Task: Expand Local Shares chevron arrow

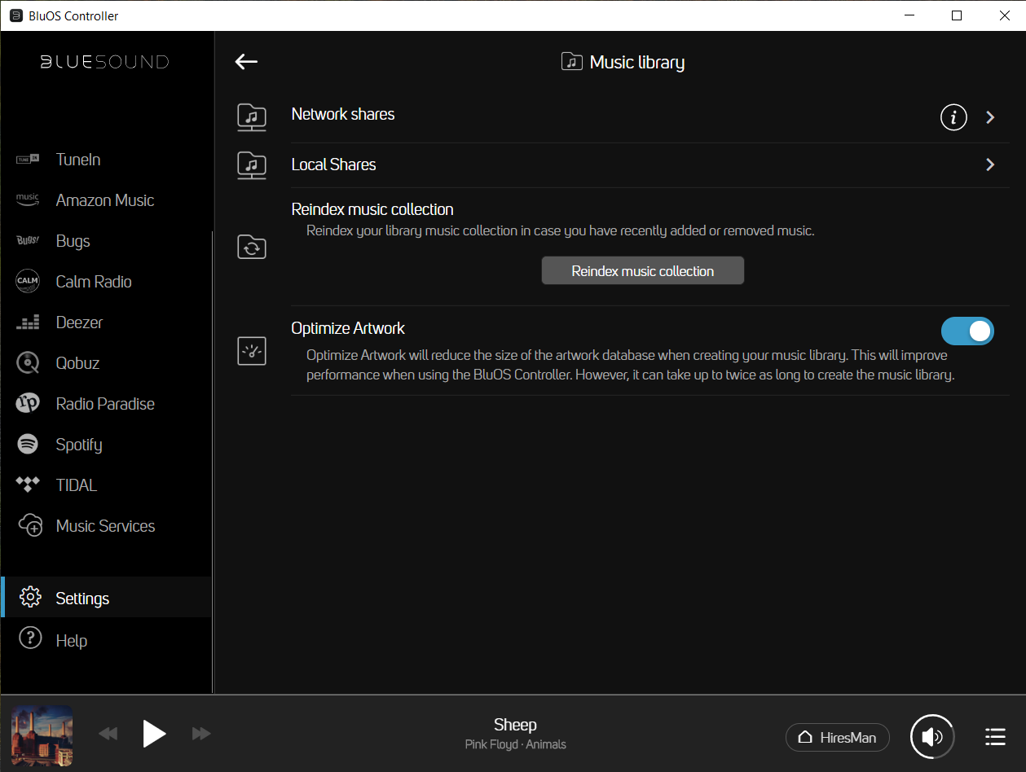Action: (990, 165)
